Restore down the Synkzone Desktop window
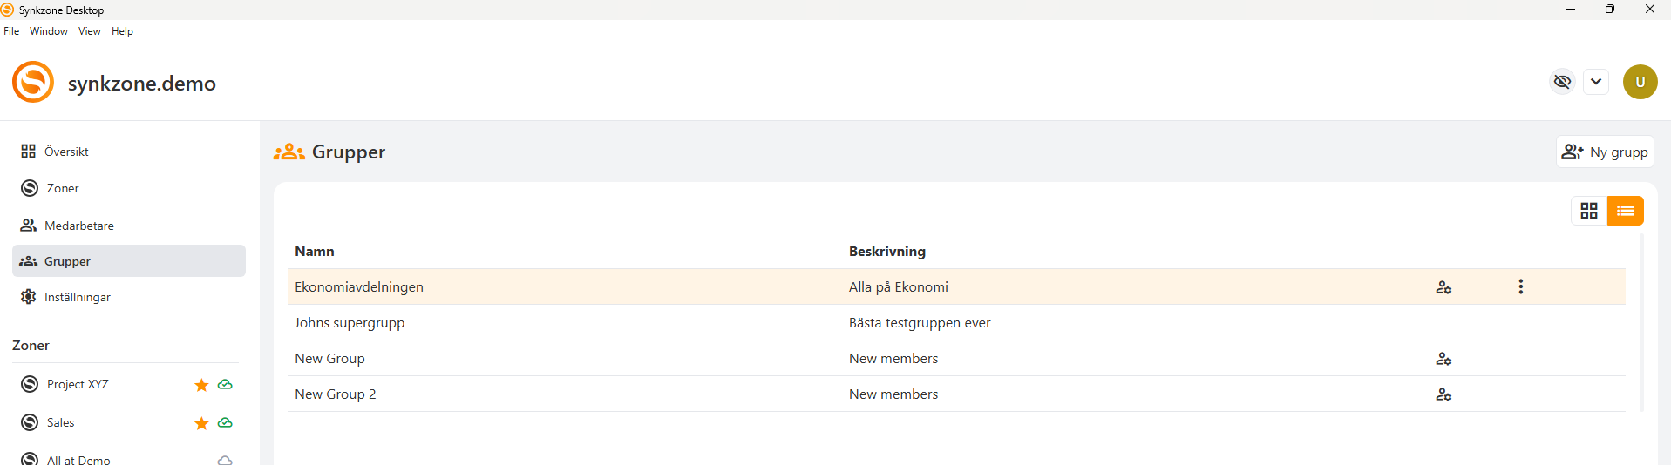 click(1610, 10)
